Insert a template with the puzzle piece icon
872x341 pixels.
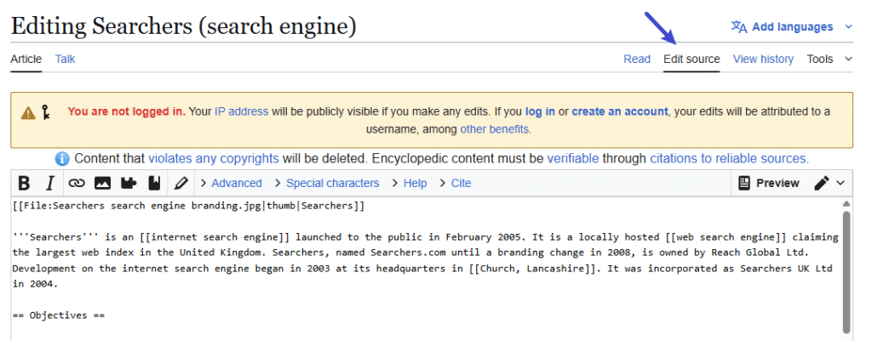pos(129,184)
